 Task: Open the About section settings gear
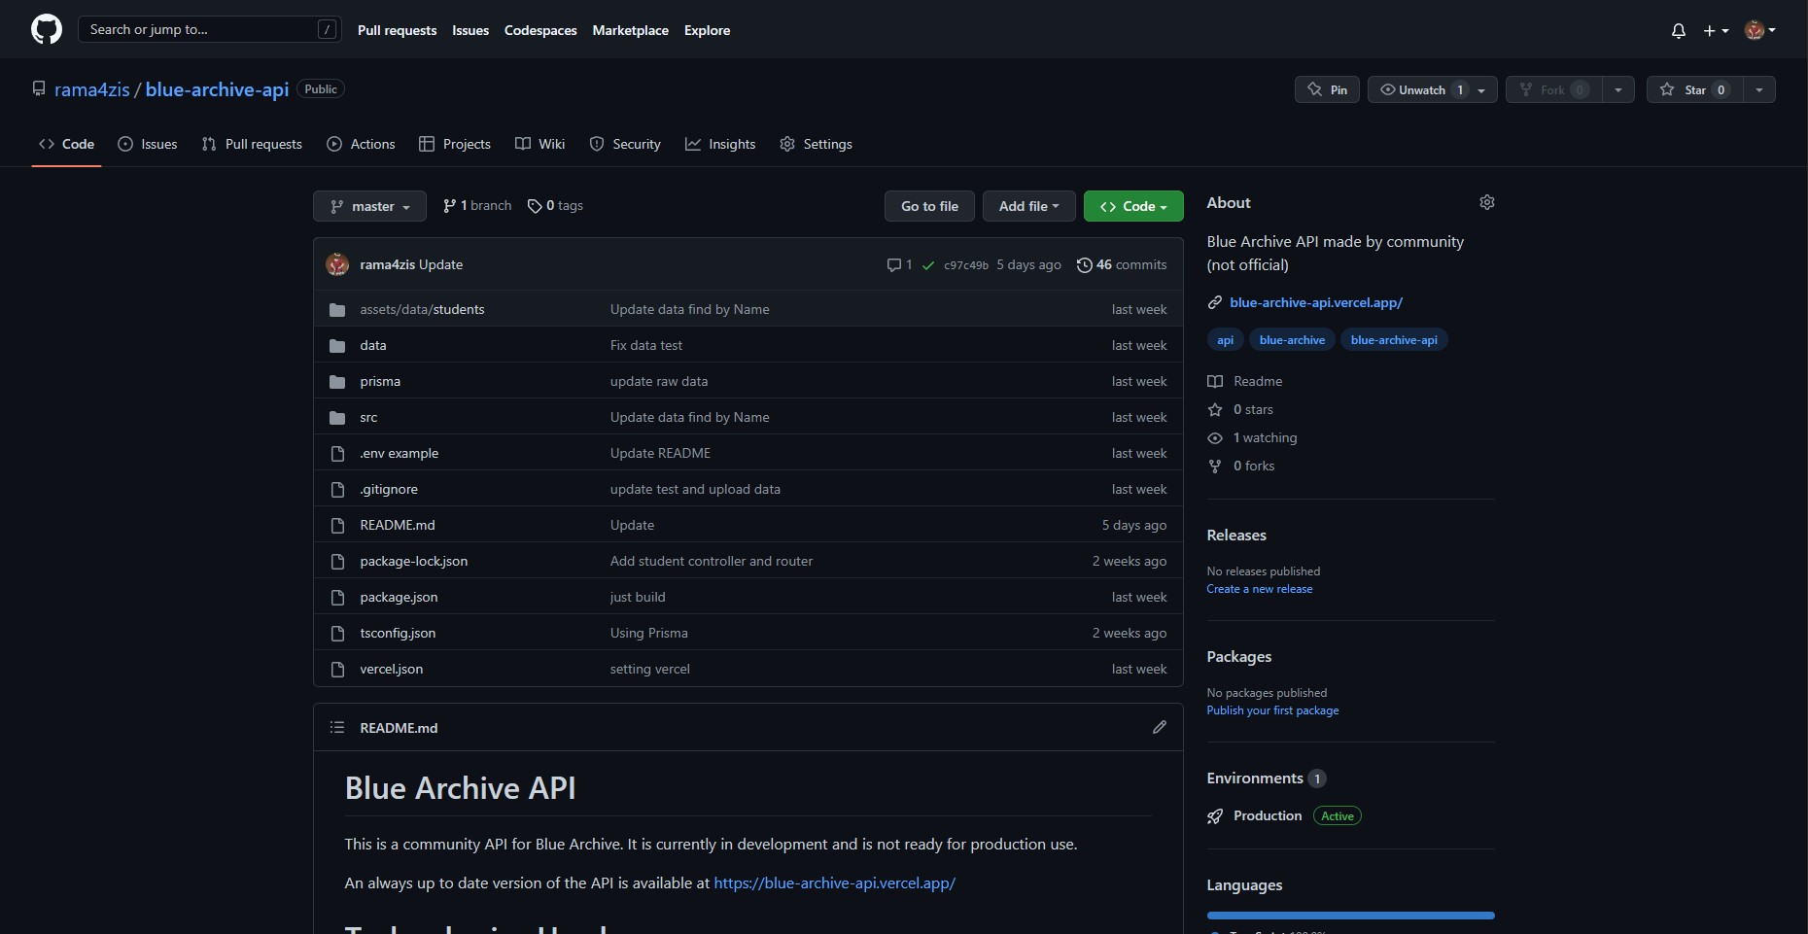1487,202
